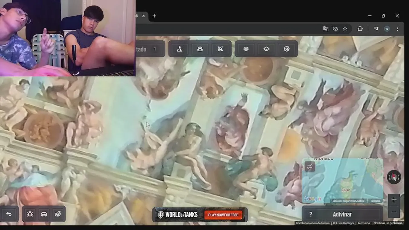
Task: Click the question mark hint icon
Action: (311, 214)
